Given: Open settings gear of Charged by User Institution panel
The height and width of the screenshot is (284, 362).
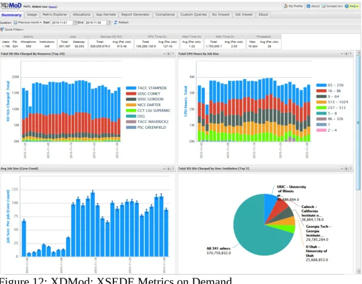Looking at the screenshot, I should (x=346, y=168).
